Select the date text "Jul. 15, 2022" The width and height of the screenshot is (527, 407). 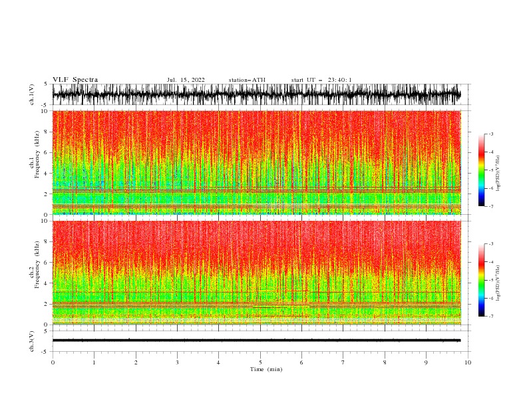click(186, 80)
